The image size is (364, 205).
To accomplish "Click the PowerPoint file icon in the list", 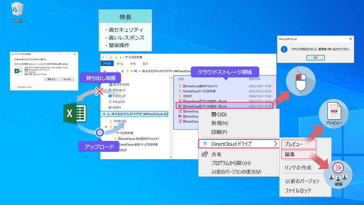I will 180,116.
